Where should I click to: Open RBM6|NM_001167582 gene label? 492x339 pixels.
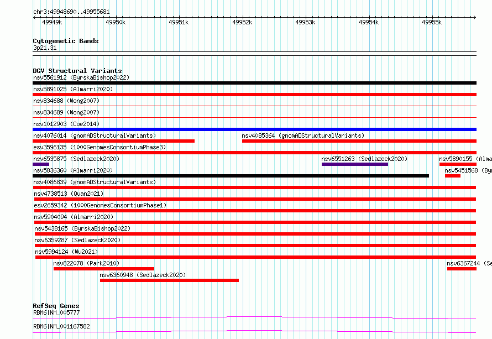61,326
